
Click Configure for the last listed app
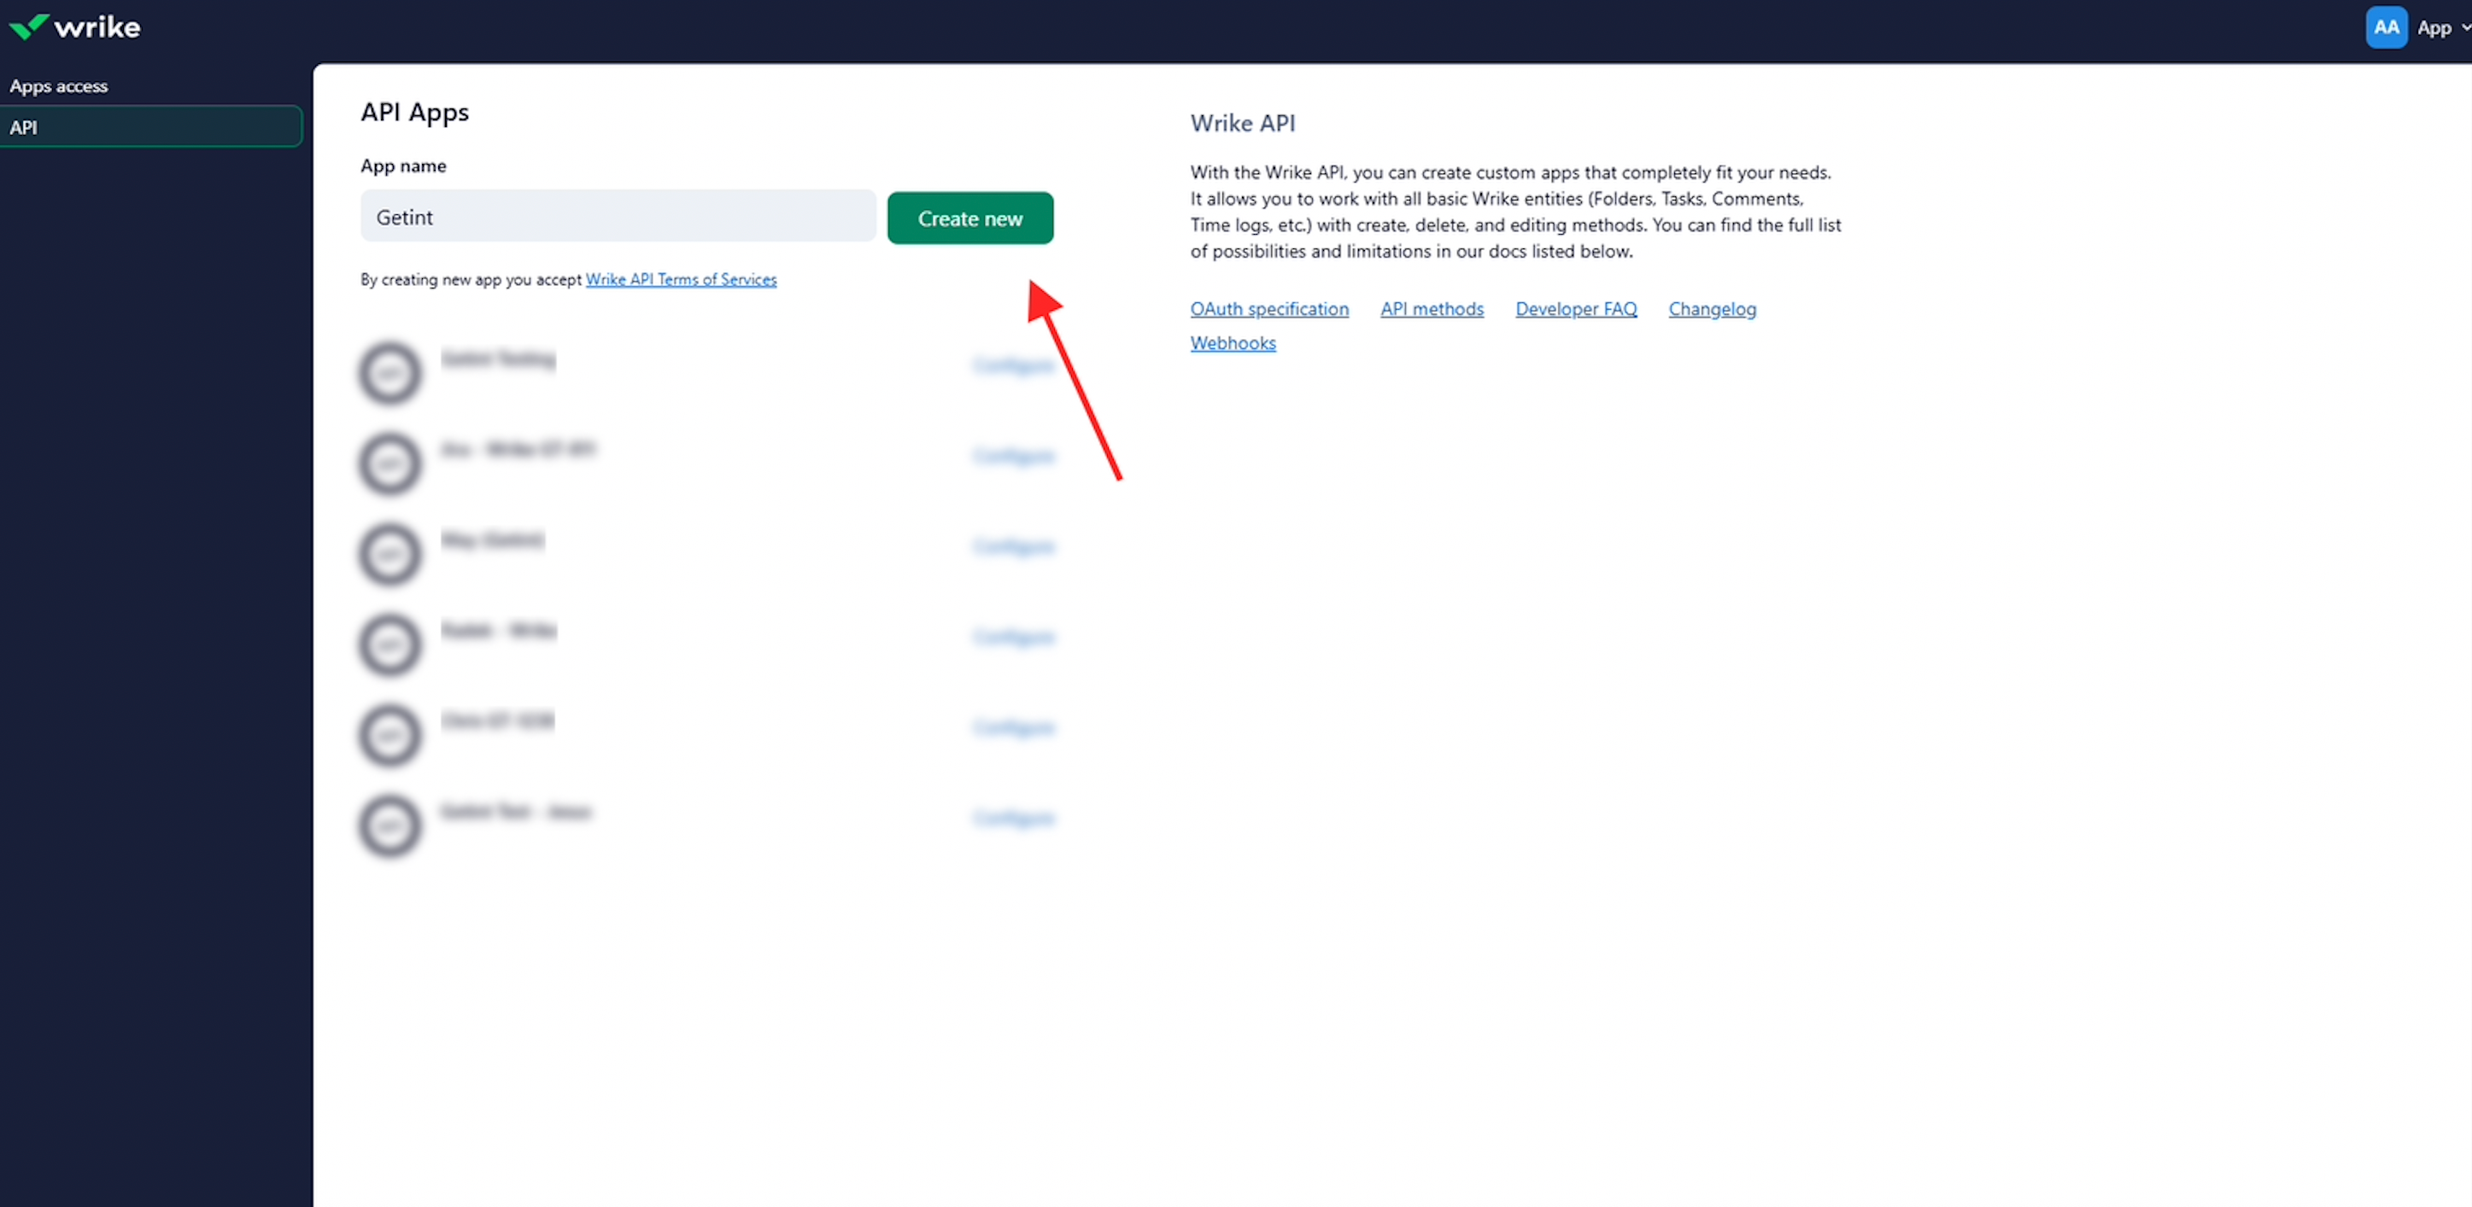(1012, 818)
